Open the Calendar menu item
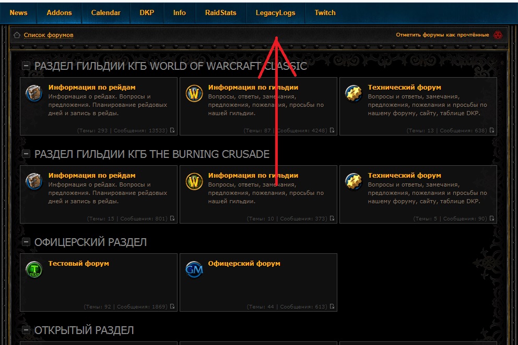The width and height of the screenshot is (518, 345). point(105,13)
